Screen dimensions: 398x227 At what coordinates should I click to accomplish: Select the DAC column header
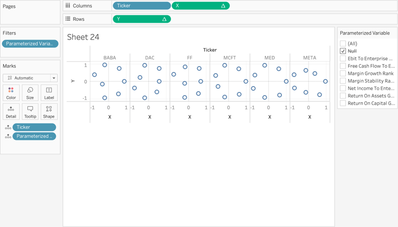point(150,58)
